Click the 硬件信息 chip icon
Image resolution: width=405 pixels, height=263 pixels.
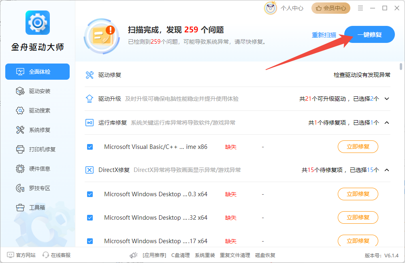pyautogui.click(x=20, y=169)
